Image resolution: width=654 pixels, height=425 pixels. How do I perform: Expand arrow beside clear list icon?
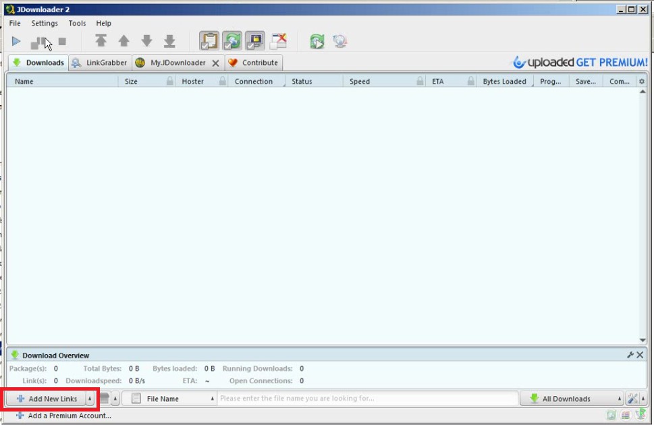point(115,399)
